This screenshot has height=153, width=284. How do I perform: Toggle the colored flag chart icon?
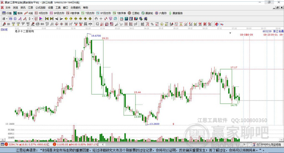pyautogui.click(x=41, y=19)
